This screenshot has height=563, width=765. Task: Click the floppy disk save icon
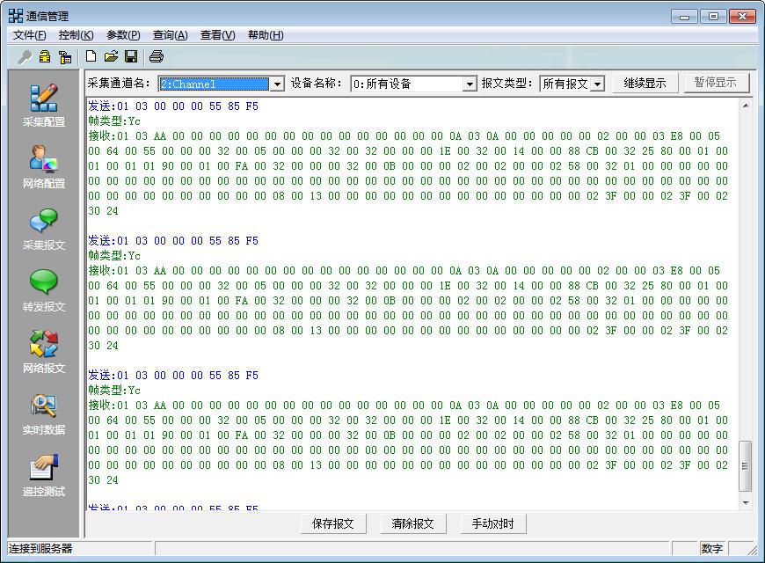pyautogui.click(x=131, y=56)
